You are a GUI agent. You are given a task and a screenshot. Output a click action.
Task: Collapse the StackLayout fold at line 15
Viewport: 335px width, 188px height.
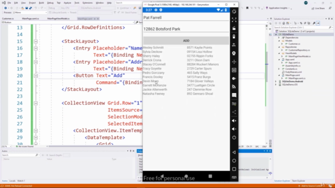(x=36, y=41)
